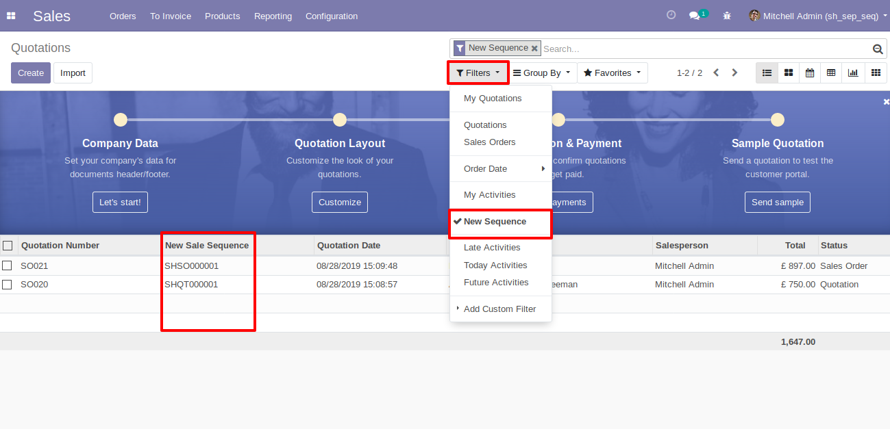Toggle the select-all rows checkbox
890x429 pixels.
click(x=8, y=246)
